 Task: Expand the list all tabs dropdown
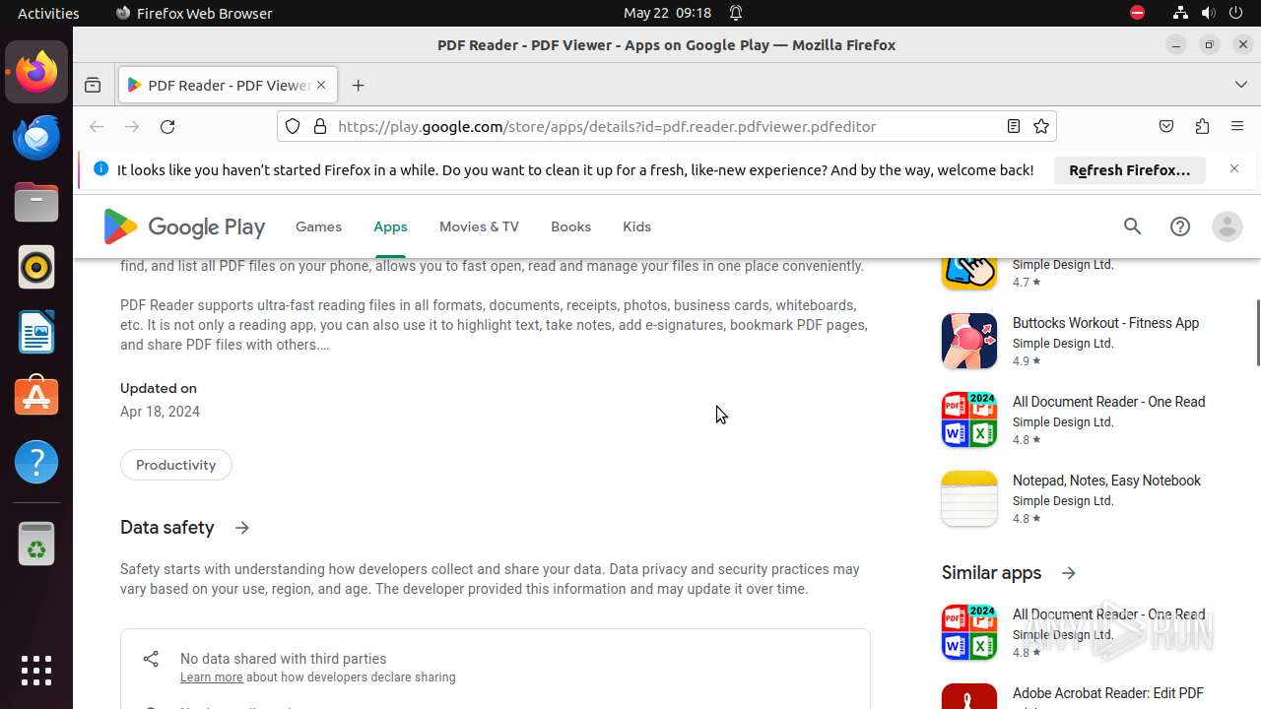coord(1241,85)
